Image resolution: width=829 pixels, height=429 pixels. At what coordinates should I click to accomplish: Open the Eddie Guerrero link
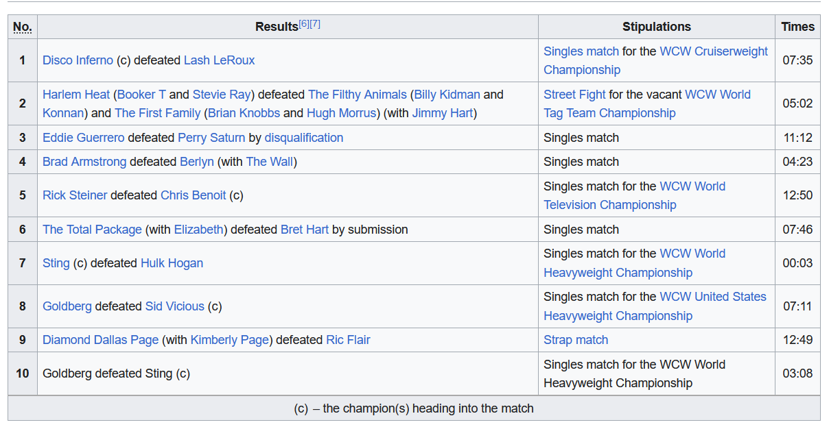[84, 138]
